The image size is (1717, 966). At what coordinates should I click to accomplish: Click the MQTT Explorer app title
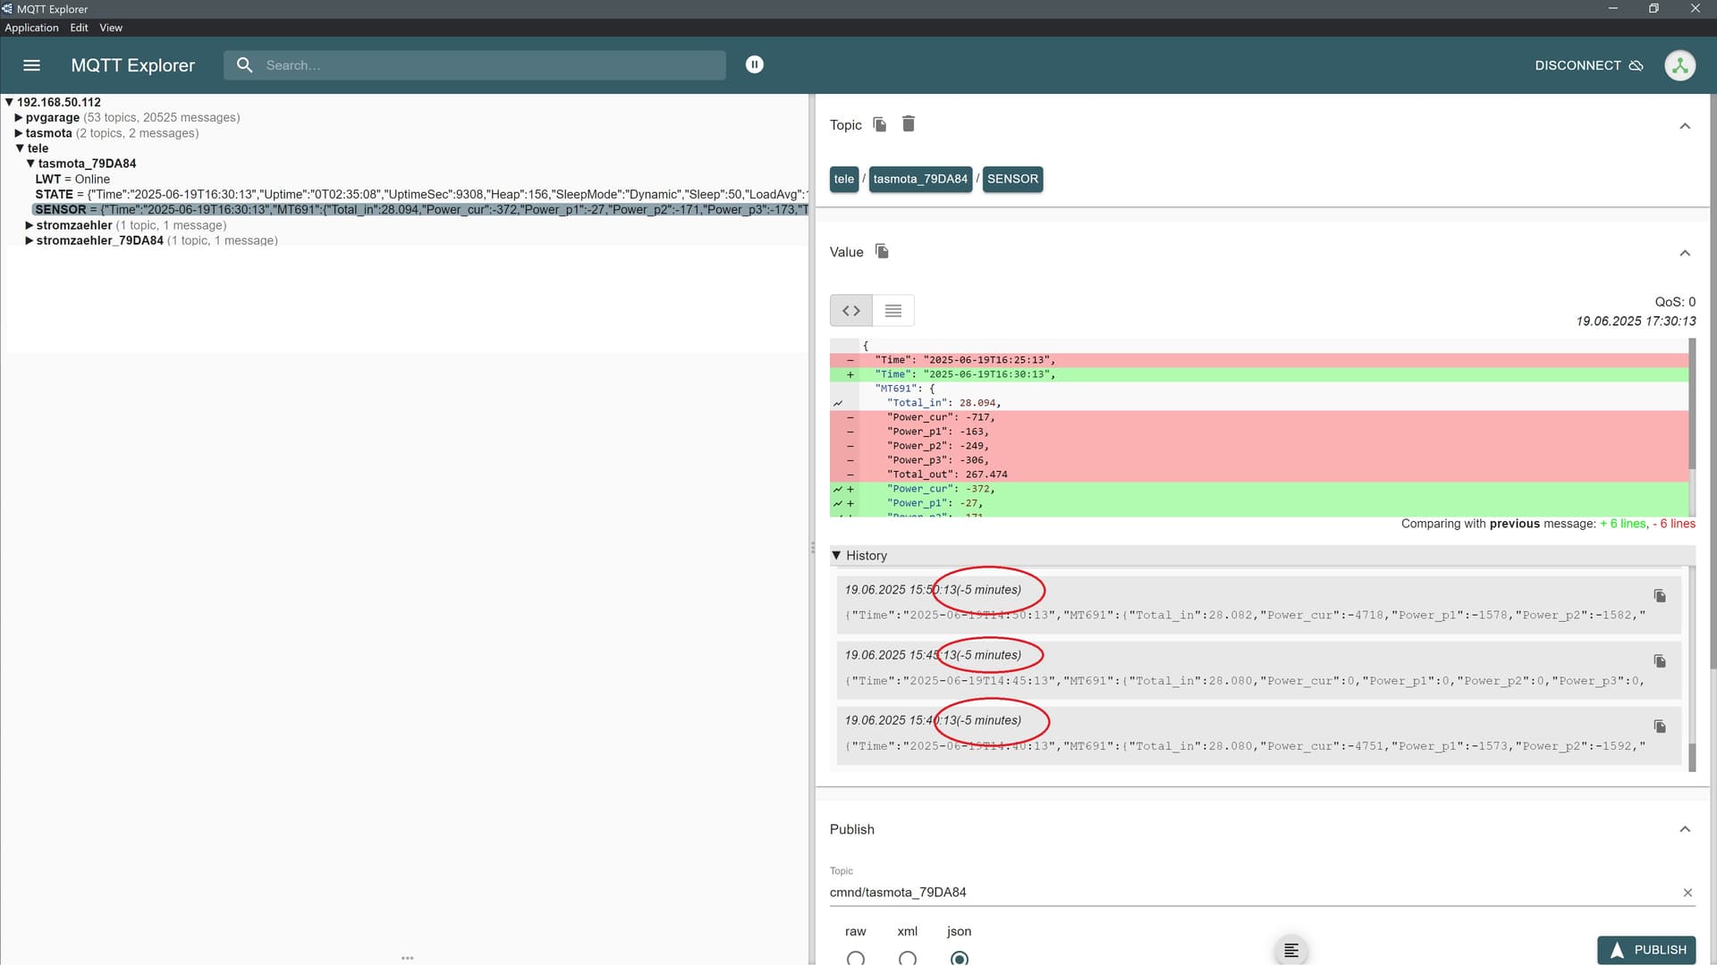coord(132,65)
